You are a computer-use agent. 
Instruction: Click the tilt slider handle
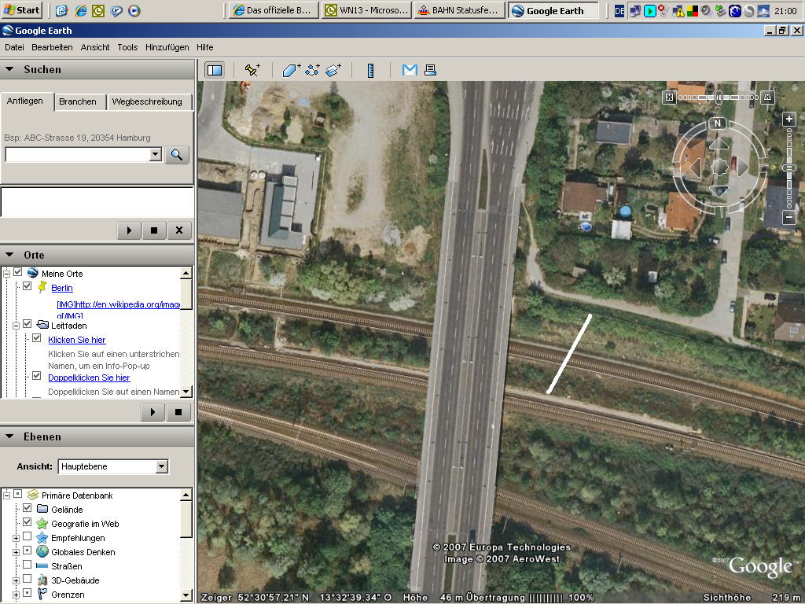coord(719,97)
